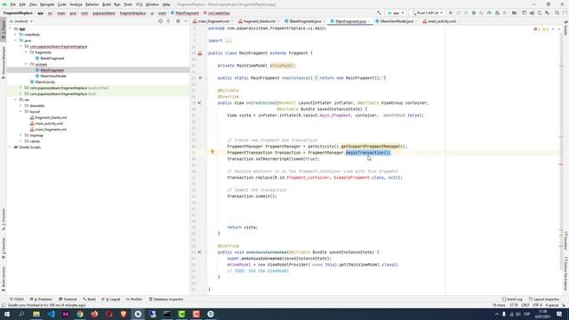Open Chrome from the taskbar

point(80,314)
